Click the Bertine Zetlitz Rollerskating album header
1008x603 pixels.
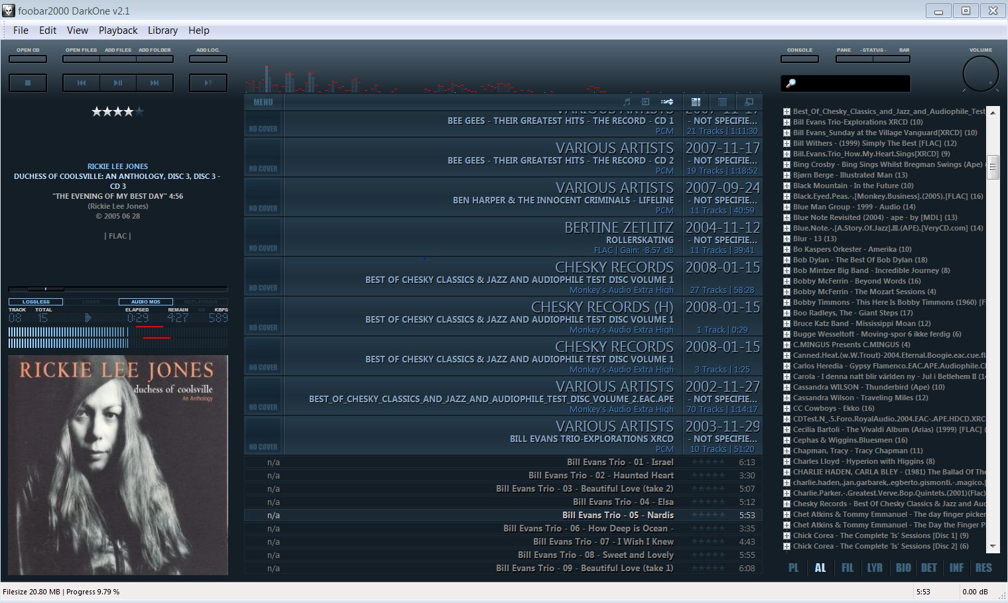[503, 237]
